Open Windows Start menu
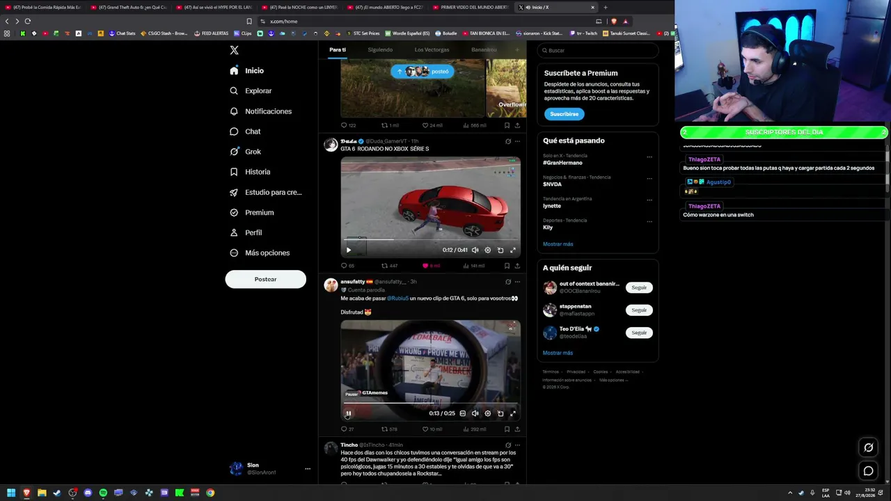 click(11, 493)
